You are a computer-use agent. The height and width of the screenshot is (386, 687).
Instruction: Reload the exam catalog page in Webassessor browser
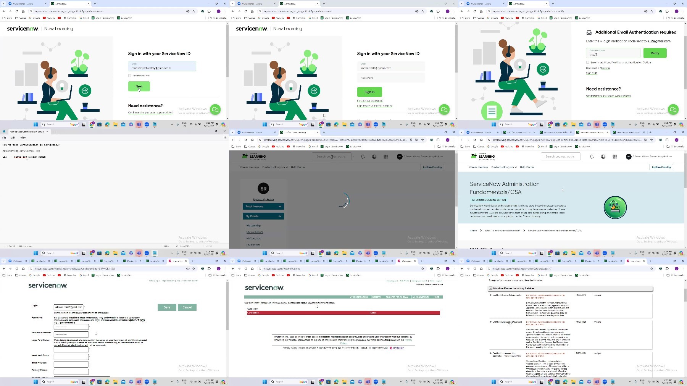pyautogui.click(x=475, y=268)
